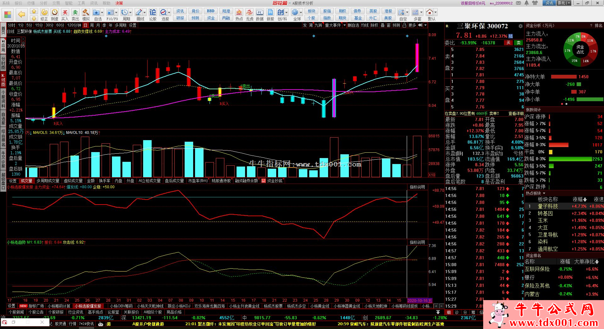
Task: Toggle the 简 simplified view
Action: 311,25
